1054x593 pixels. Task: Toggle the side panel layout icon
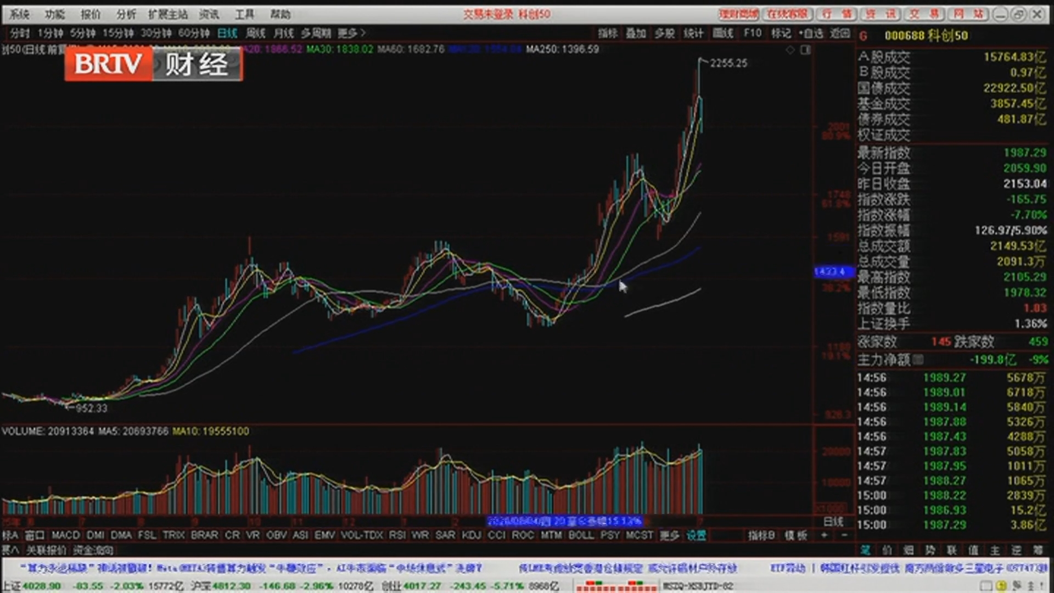[805, 50]
